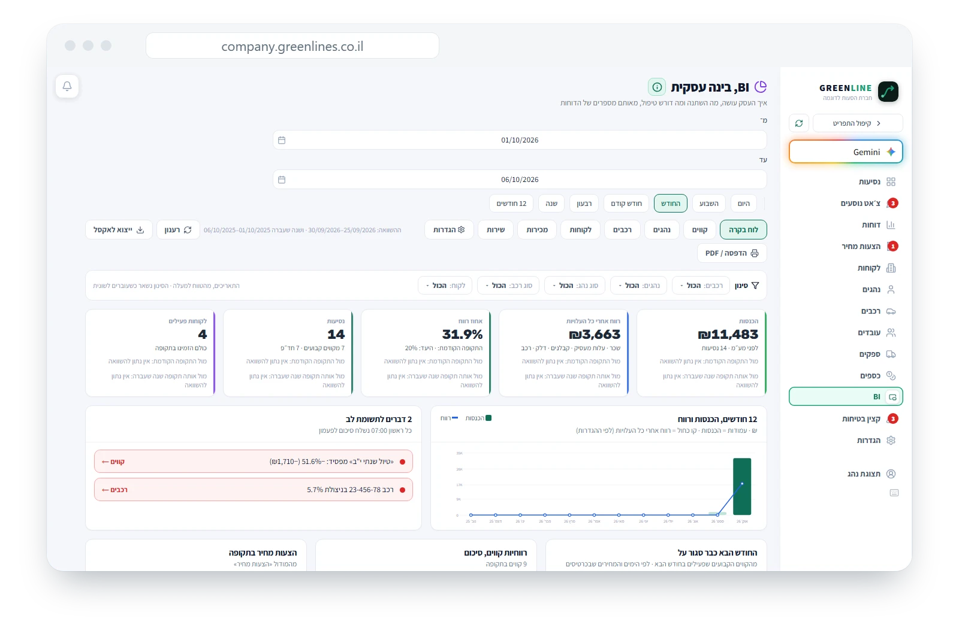Select the היום period chip
This screenshot has width=959, height=643.
pos(743,204)
